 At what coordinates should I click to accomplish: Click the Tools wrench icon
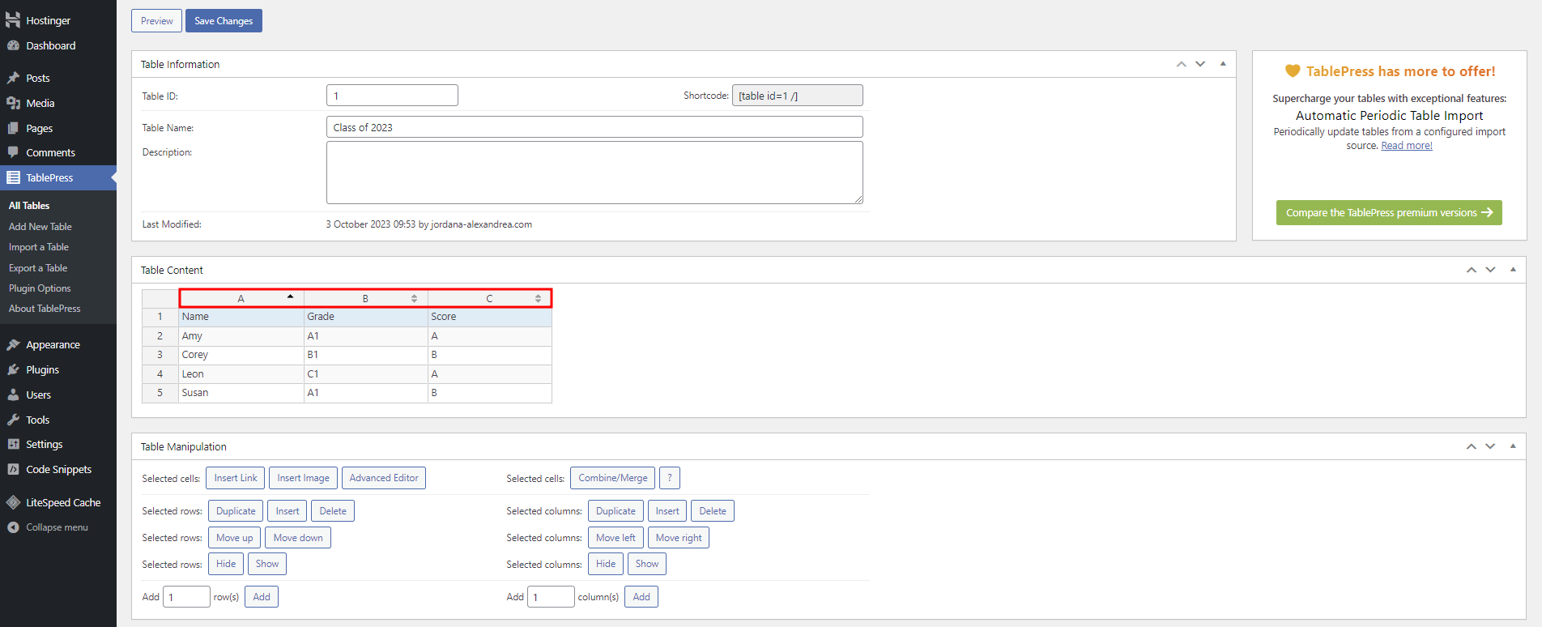pos(13,420)
